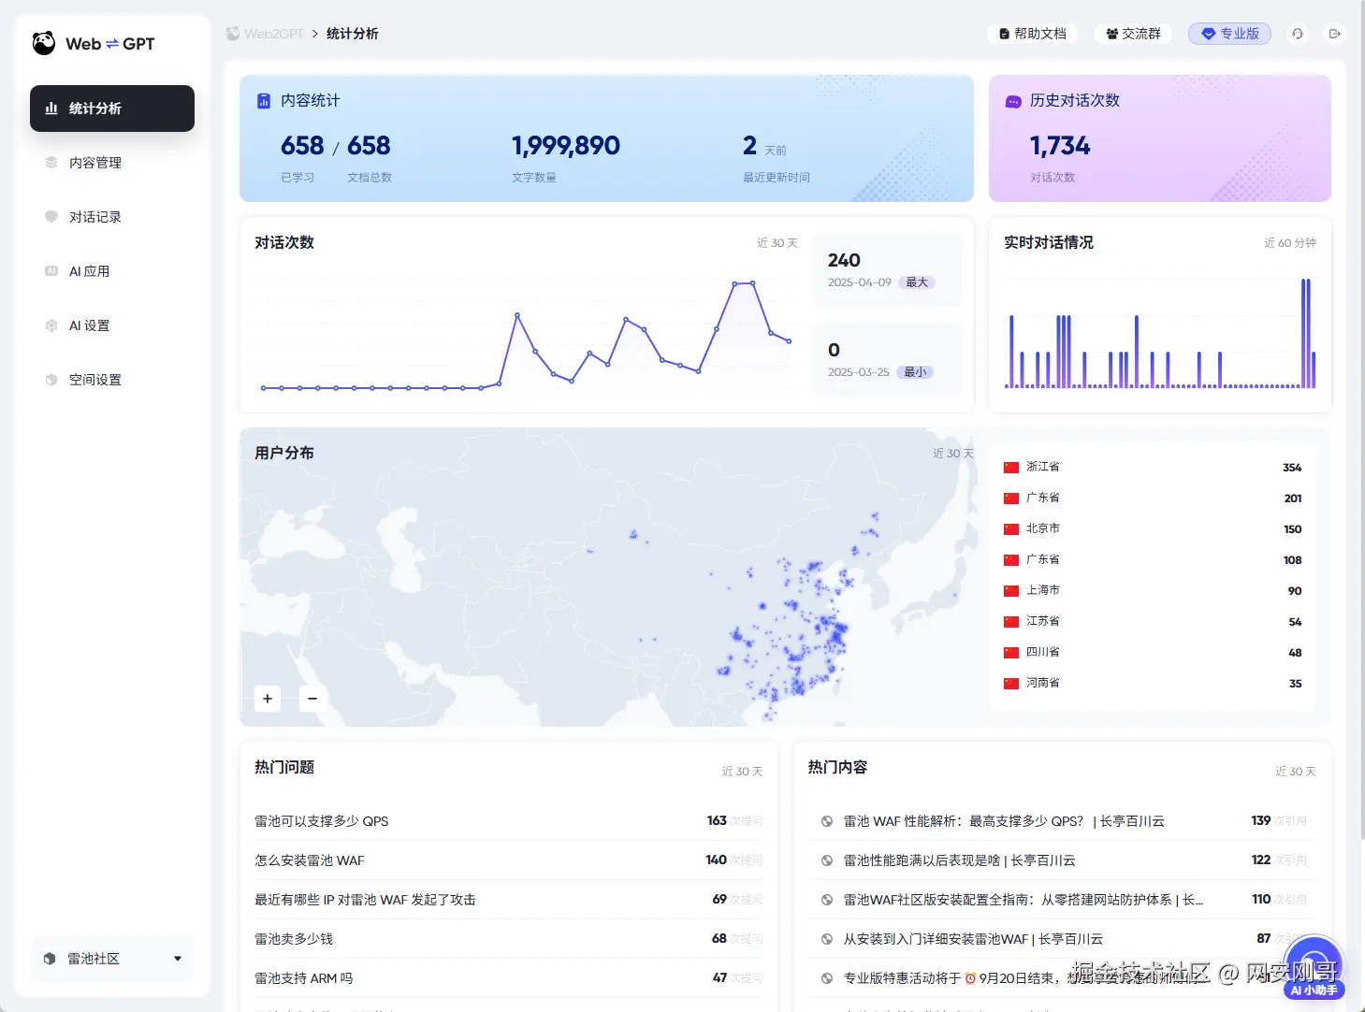Click the AI 设置 gear icon
The image size is (1365, 1012).
pyautogui.click(x=51, y=325)
